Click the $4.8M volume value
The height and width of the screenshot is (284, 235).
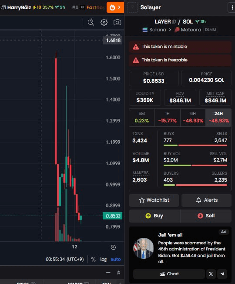coord(141,160)
